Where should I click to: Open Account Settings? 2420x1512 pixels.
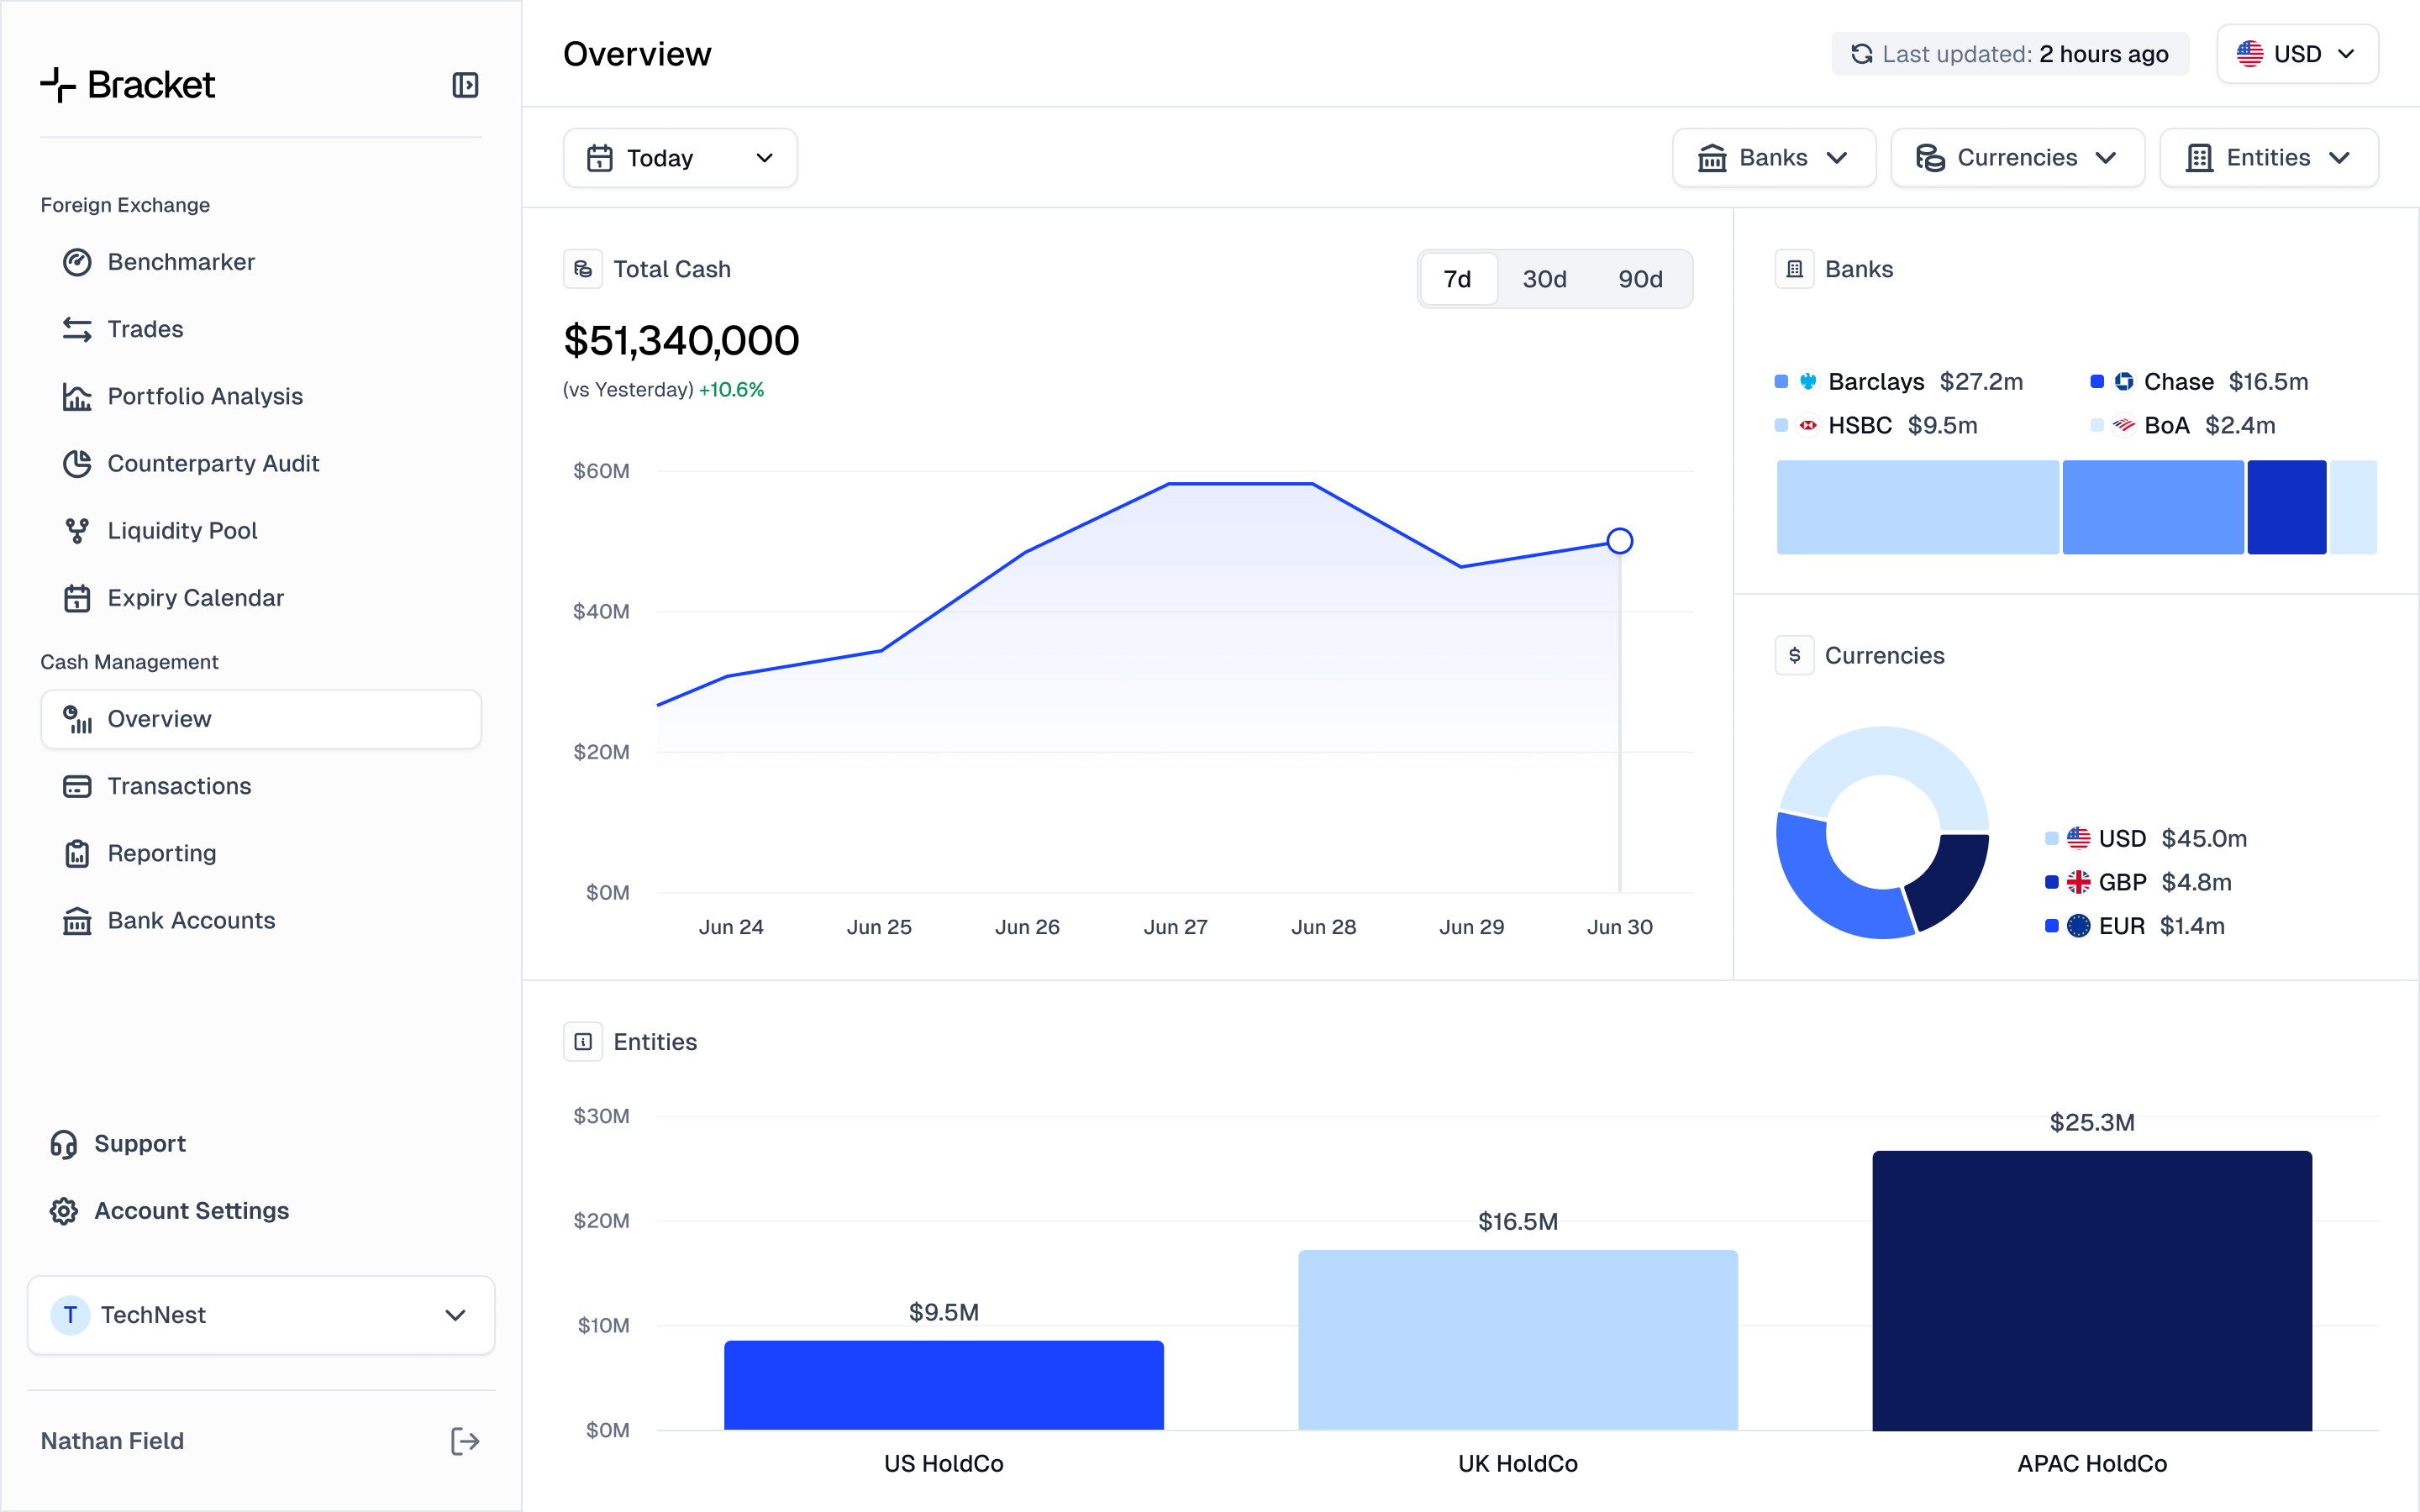coord(191,1211)
